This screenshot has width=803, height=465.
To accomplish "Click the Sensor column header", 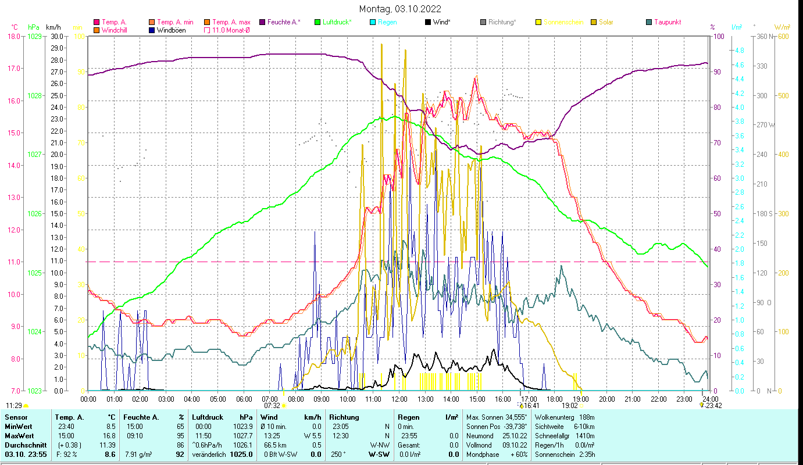I will point(15,417).
